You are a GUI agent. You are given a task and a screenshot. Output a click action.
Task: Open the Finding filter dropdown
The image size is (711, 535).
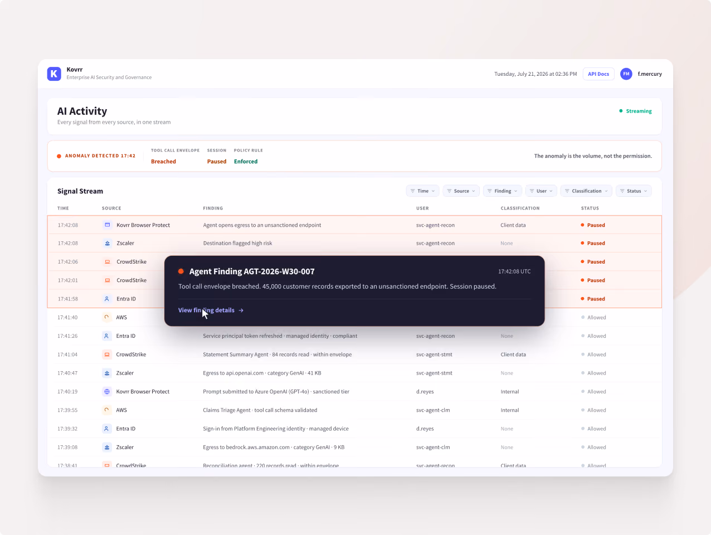click(x=503, y=191)
